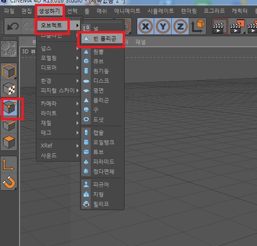257x246 pixels.
Task: Open the 애니메이트 menu
Action: (127, 11)
